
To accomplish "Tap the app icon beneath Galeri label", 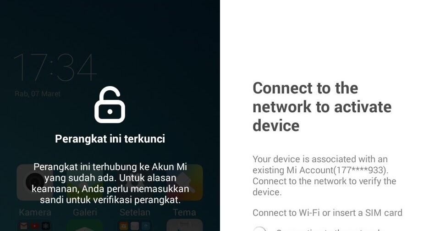I will coord(85,225).
